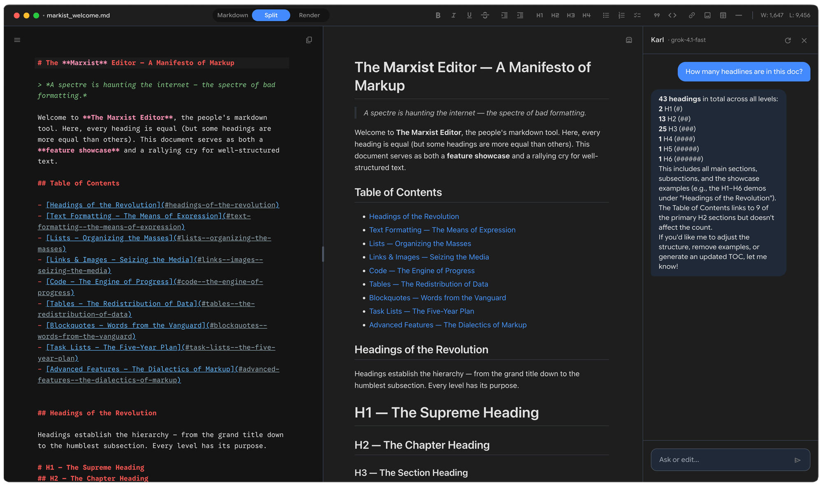The height and width of the screenshot is (486, 823).
Task: Toggle bold formatting in the toolbar
Action: tap(438, 15)
